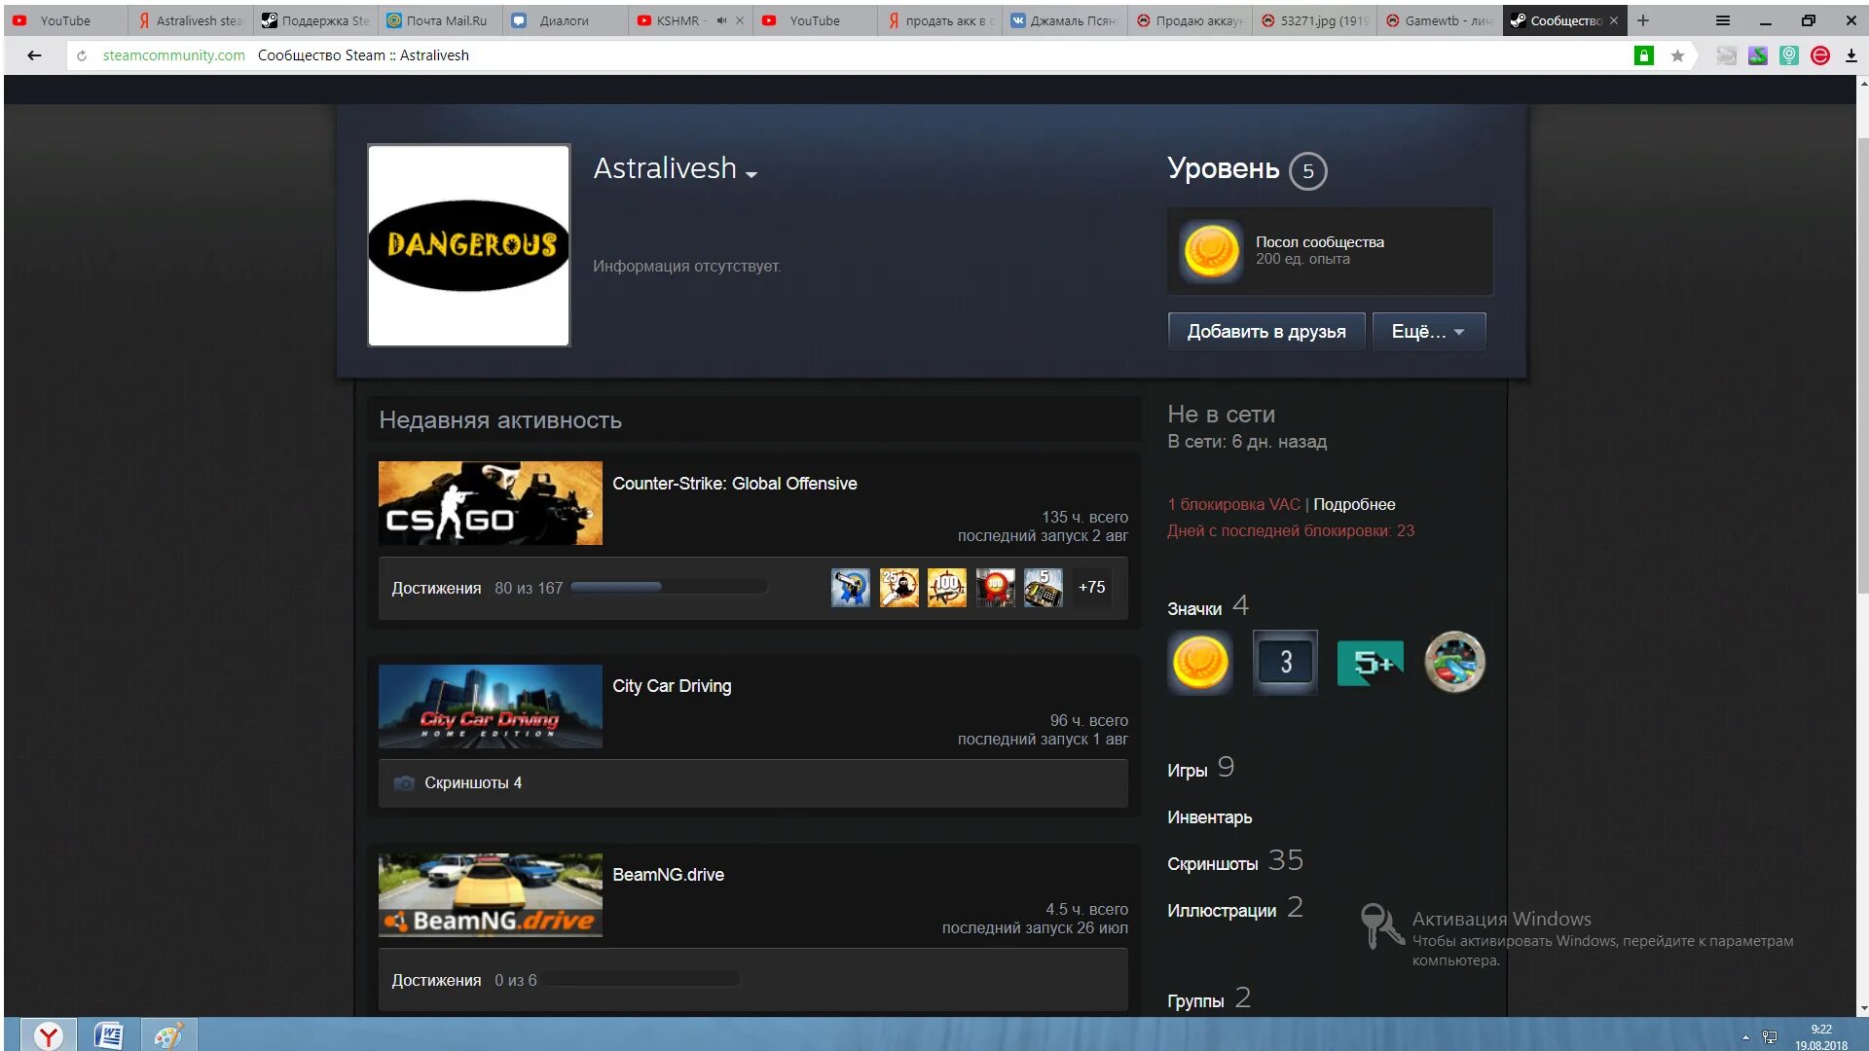Show the +75 more achievements
The width and height of the screenshot is (1869, 1051).
1091,588
